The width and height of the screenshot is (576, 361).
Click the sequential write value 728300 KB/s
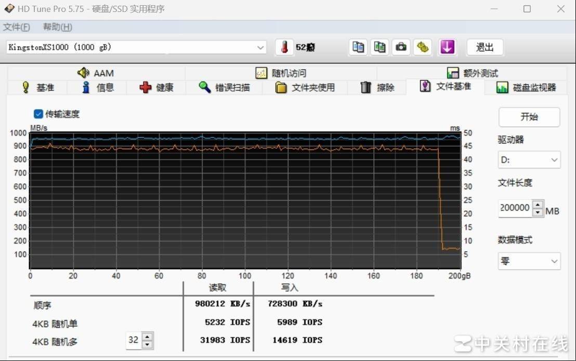click(295, 304)
